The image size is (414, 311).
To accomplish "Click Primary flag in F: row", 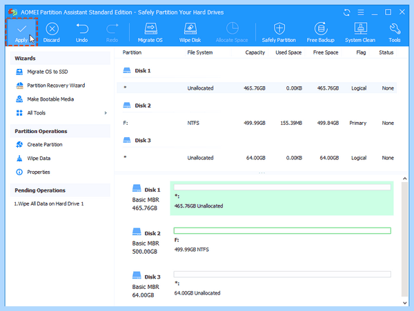I will [357, 123].
